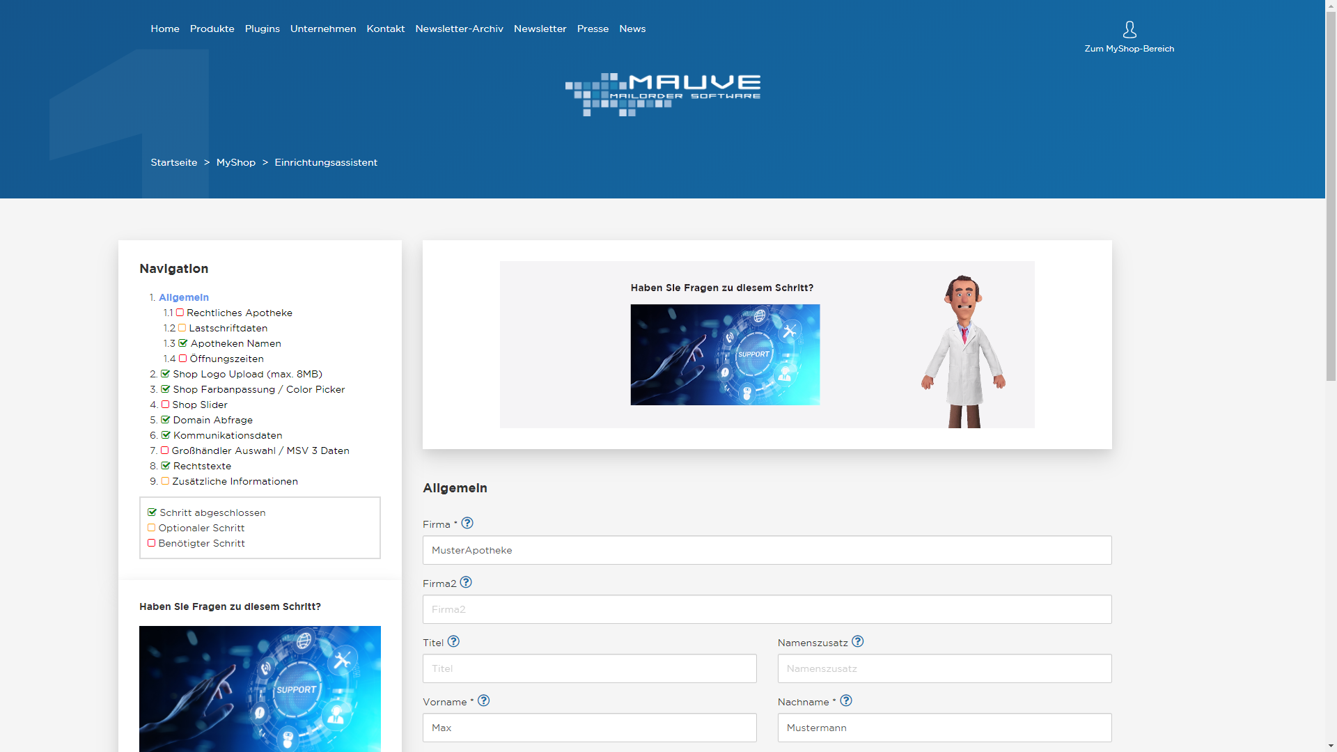Viewport: 1337px width, 752px height.
Task: Open the Newsletter-Archiv menu item
Action: tap(459, 29)
